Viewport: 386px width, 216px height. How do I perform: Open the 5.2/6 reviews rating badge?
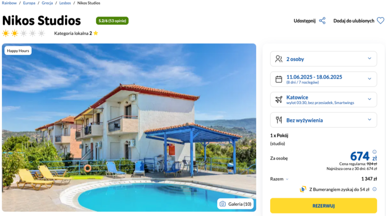[x=112, y=21]
